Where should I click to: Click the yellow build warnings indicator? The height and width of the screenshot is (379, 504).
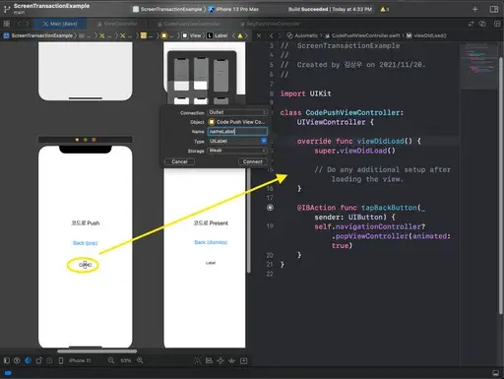[x=384, y=9]
